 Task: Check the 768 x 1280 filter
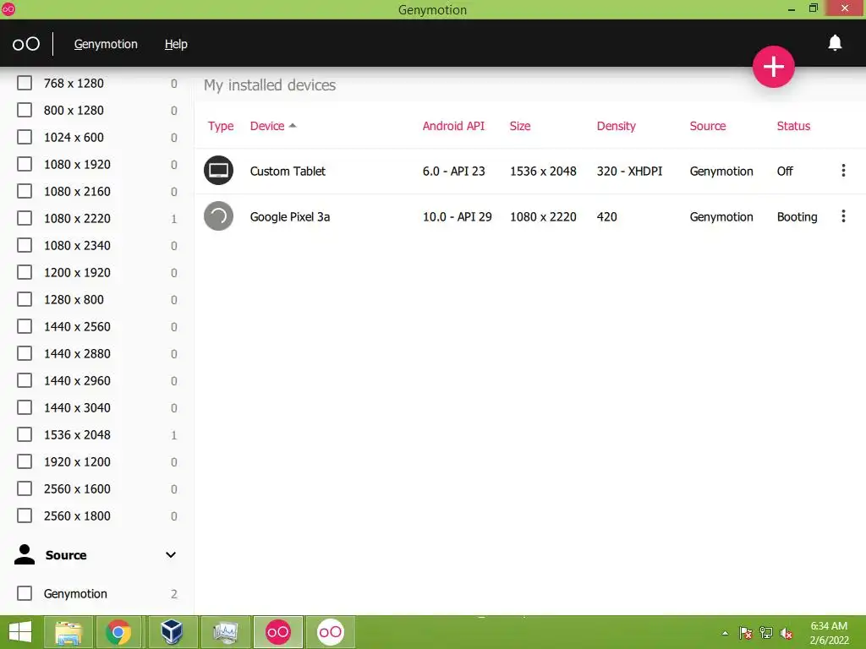click(25, 83)
